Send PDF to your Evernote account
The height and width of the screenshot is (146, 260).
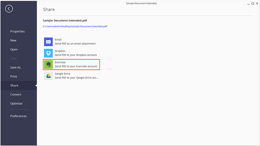tap(71, 64)
